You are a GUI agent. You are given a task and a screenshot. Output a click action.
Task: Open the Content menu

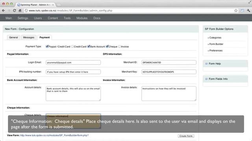(53, 18)
